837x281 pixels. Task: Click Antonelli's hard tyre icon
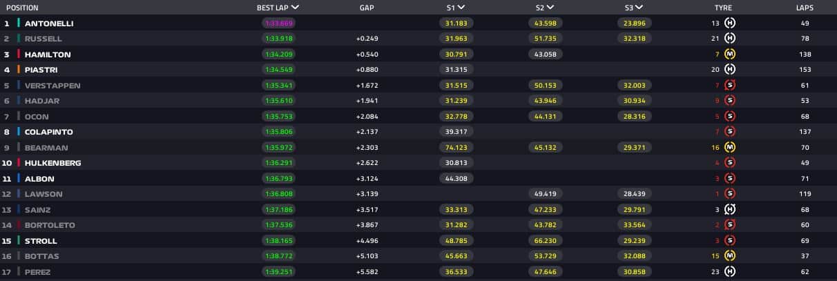[731, 23]
